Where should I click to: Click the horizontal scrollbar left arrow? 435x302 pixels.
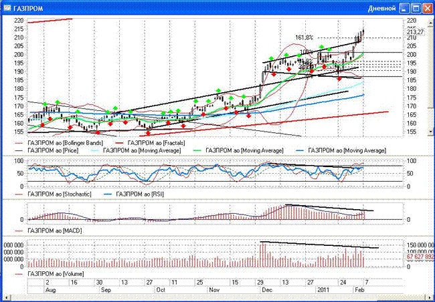6,297
